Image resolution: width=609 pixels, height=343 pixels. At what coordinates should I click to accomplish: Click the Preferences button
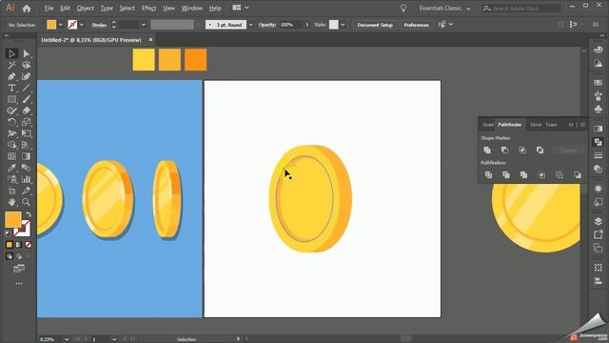417,25
